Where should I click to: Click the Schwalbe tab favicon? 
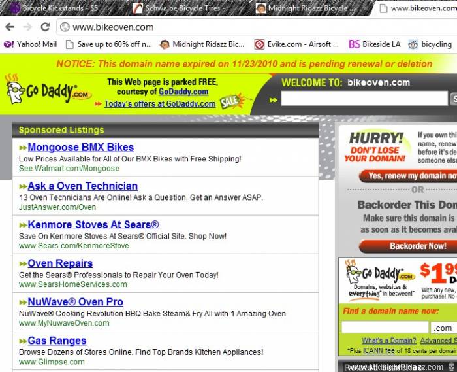point(137,8)
